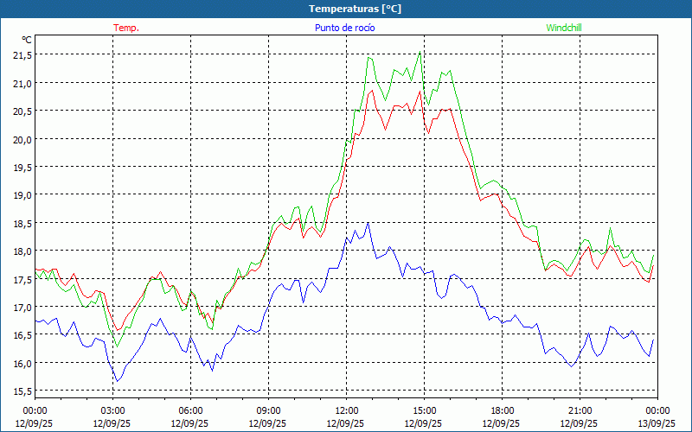Click the 15:00 time axis label
692x432 pixels.
coord(424,410)
